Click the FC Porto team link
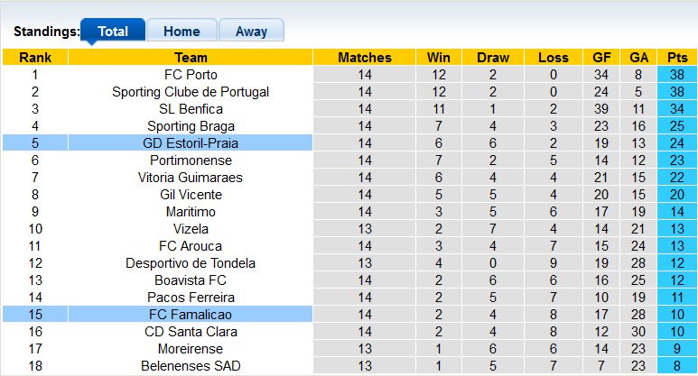 (x=191, y=75)
